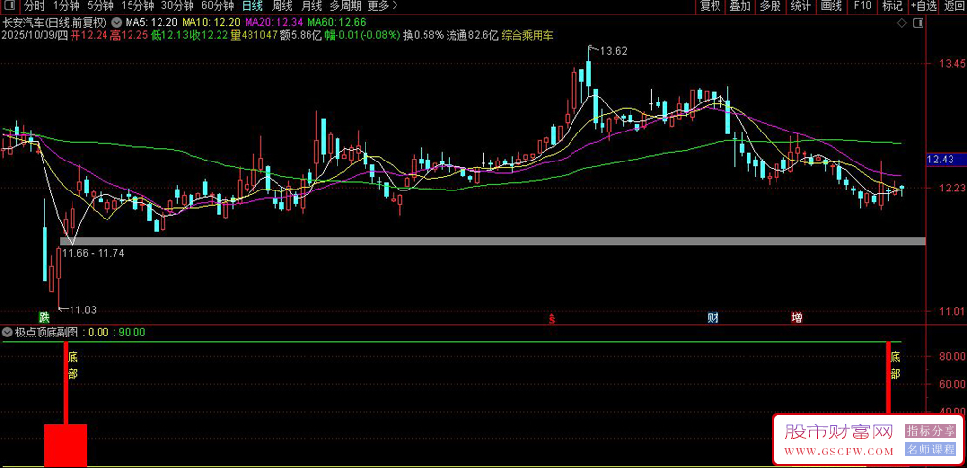This screenshot has width=967, height=468.
Task: Click the 返回 back button
Action: point(953,6)
